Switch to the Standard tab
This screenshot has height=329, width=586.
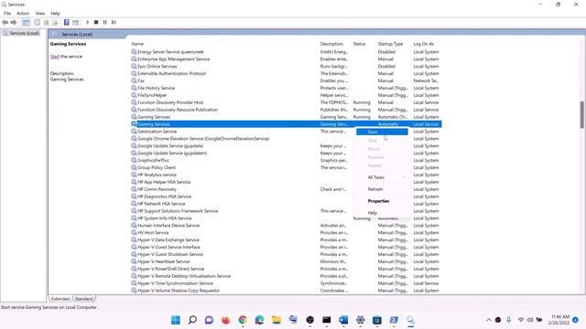(x=83, y=299)
